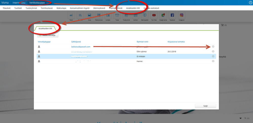The width and height of the screenshot is (253, 123).
Task: Insert a Facebook element
Action: (x=172, y=15)
